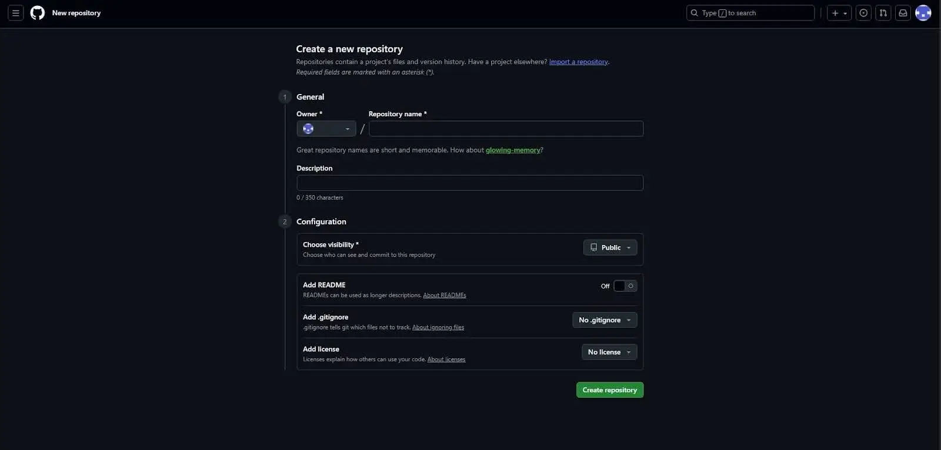This screenshot has width=941, height=450.
Task: Open the GitHub homepage via the logo
Action: pos(37,12)
